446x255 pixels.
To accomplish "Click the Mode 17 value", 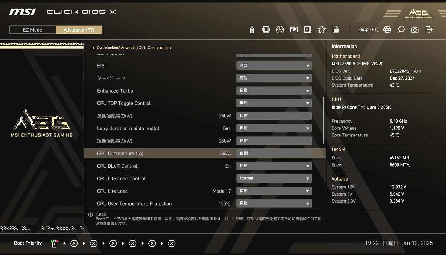I will point(222,191).
